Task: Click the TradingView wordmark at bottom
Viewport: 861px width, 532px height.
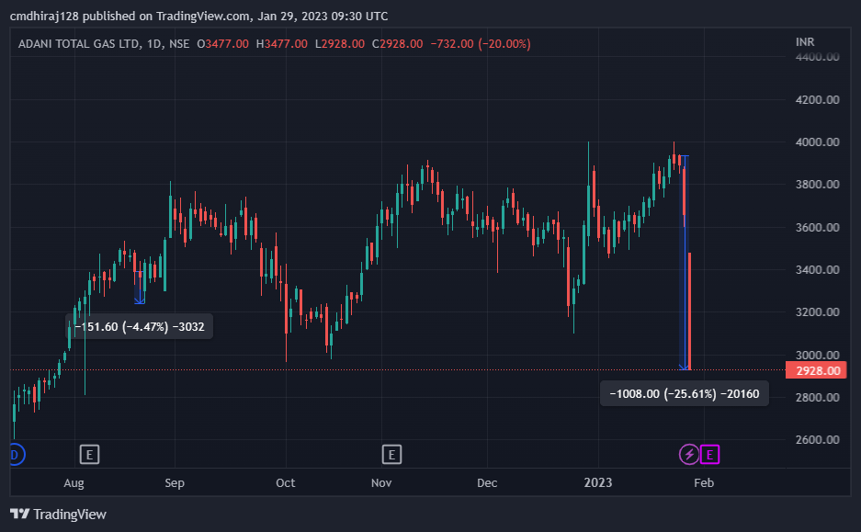Action: (70, 515)
